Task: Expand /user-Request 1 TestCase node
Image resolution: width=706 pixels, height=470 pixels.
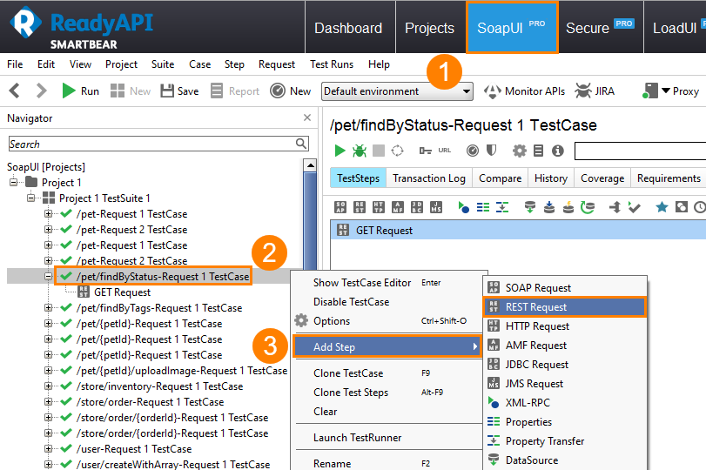Action: (x=48, y=449)
